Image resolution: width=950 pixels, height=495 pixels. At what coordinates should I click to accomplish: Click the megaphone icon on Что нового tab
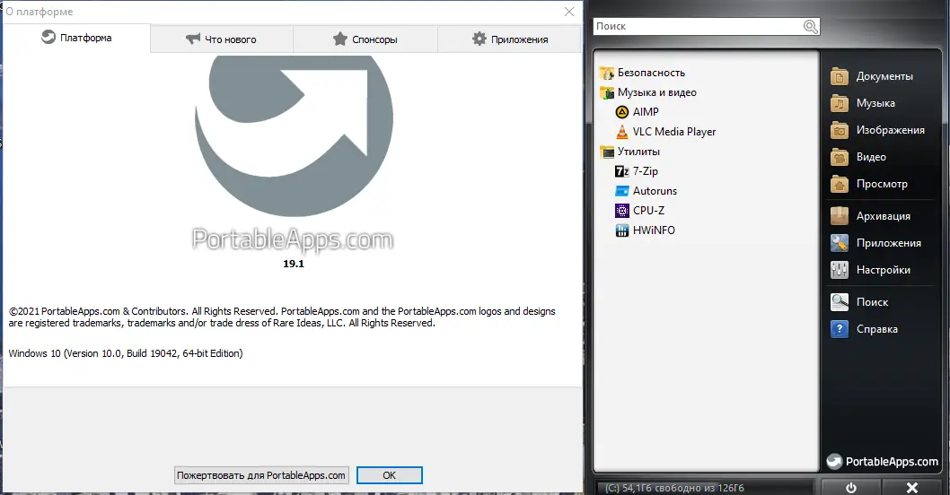pos(193,39)
